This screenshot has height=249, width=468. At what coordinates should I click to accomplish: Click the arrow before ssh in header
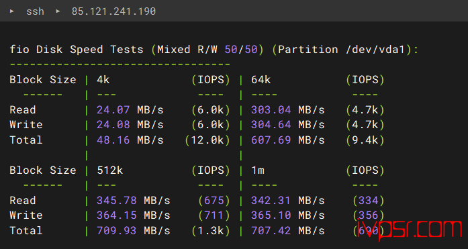pos(12,11)
